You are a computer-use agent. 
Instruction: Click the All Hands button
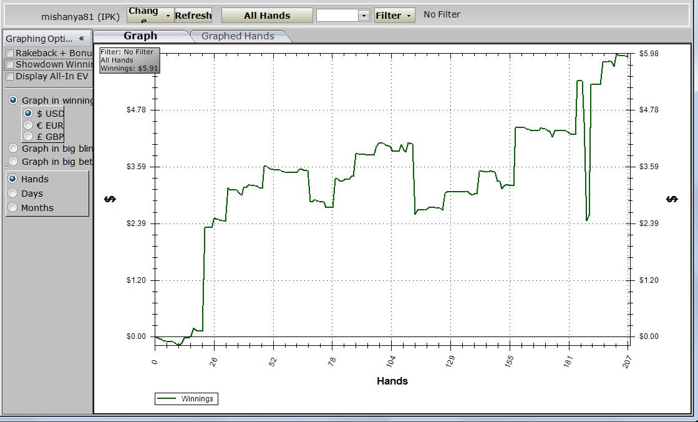(x=267, y=16)
